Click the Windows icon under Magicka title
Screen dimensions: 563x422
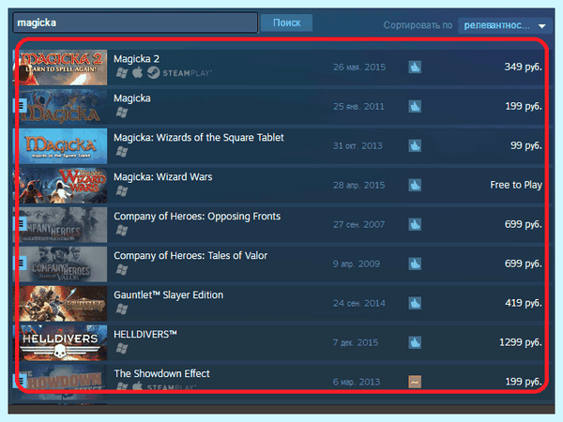[122, 113]
